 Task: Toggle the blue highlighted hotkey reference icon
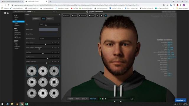click(x=106, y=16)
